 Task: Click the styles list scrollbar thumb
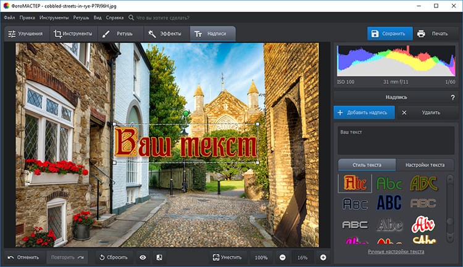pos(450,221)
